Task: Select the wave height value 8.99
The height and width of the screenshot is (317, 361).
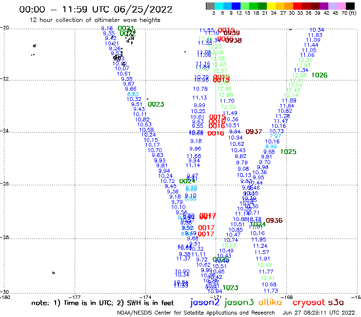Action: click(x=271, y=147)
